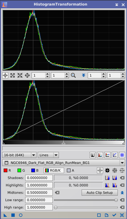Open the Lines plot style dropdown
The image size is (127, 219).
(48, 155)
